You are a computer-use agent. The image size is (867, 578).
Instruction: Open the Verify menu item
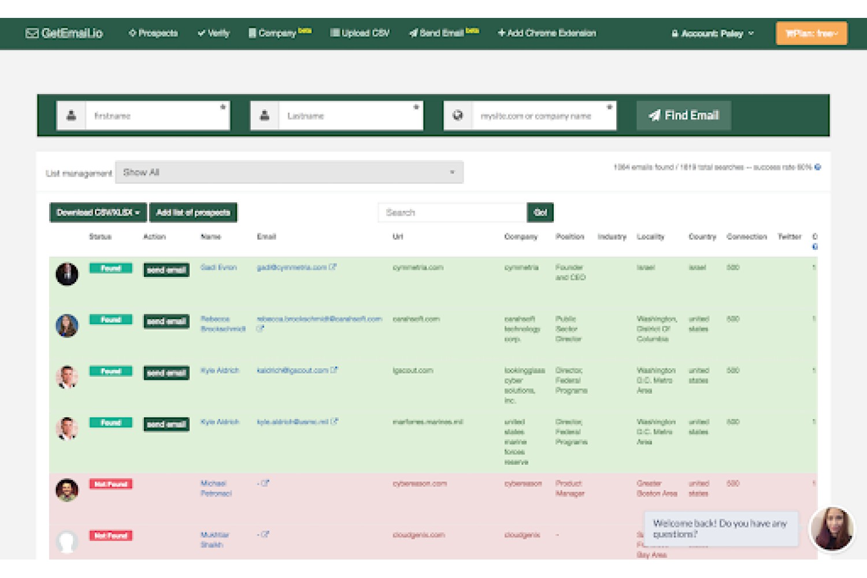[213, 33]
